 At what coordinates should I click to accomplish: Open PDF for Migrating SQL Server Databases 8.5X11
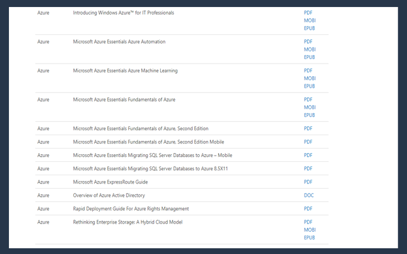pos(308,169)
